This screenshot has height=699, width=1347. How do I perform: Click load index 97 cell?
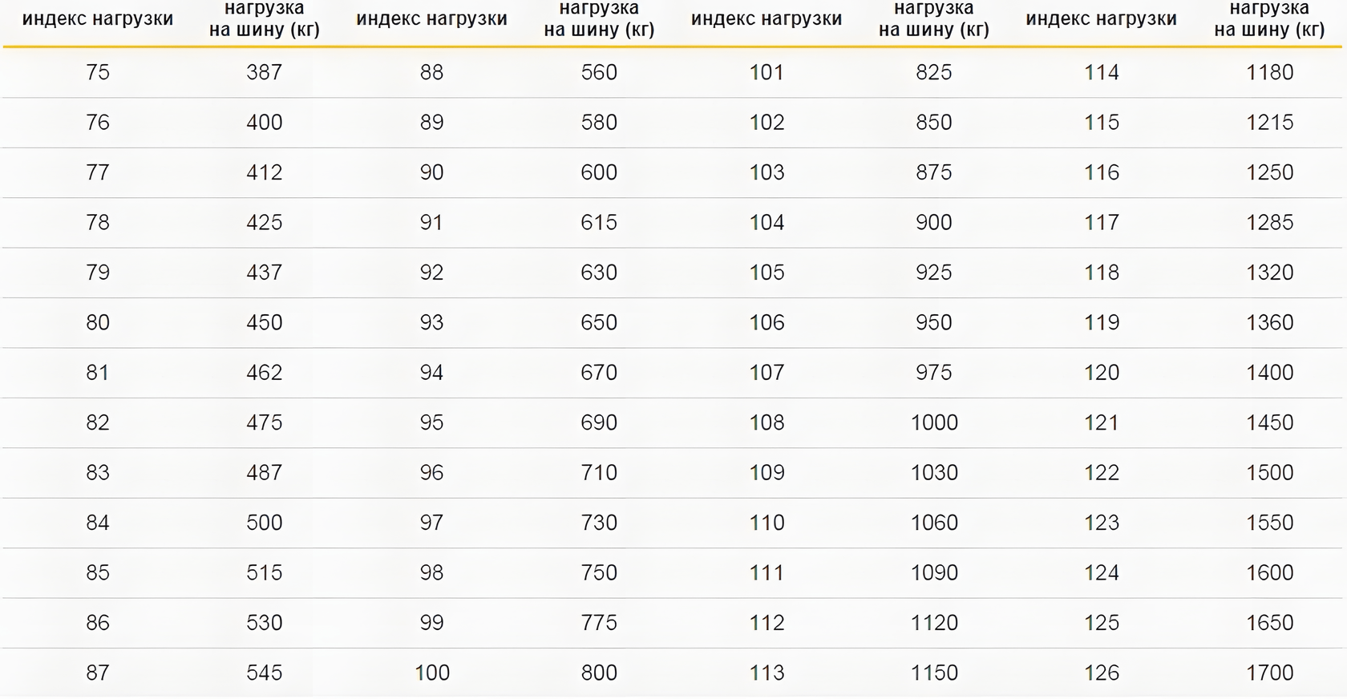pos(431,523)
